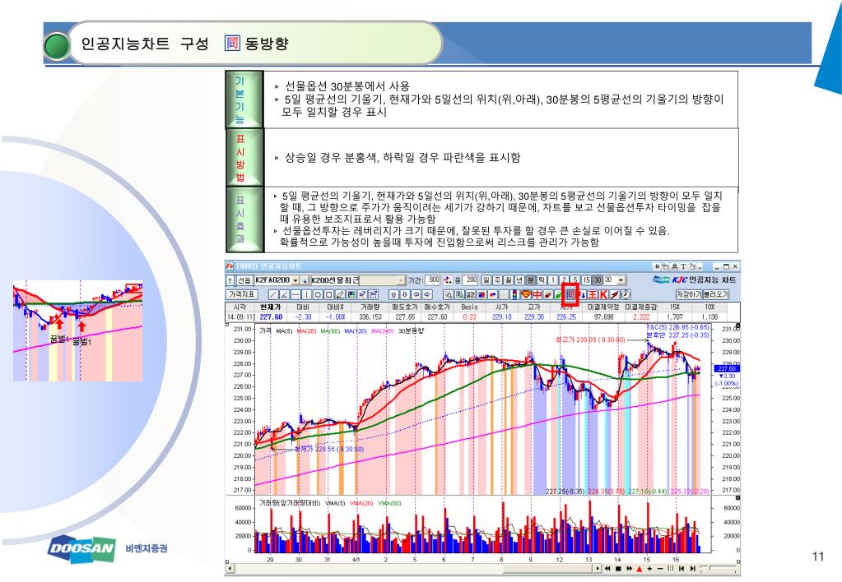The height and width of the screenshot is (582, 842).
Task: Select the trend line drawing tool
Action: pos(273,294)
